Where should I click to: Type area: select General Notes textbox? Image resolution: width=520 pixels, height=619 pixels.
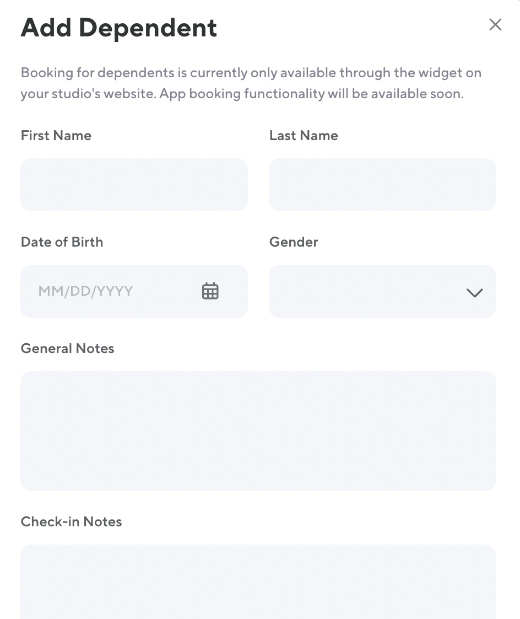(258, 431)
